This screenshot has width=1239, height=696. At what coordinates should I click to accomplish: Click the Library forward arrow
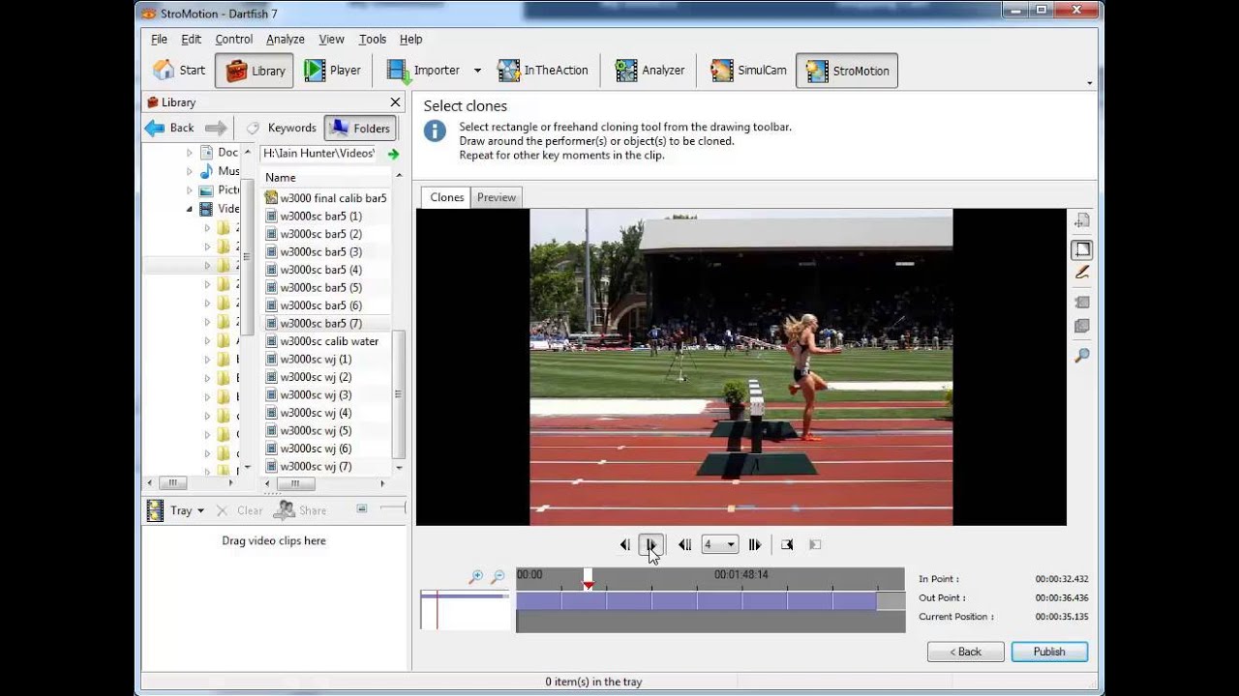(x=216, y=128)
